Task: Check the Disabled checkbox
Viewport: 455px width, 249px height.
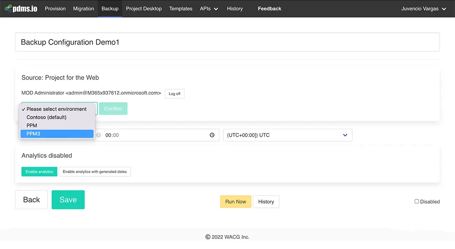Action: tap(416, 201)
